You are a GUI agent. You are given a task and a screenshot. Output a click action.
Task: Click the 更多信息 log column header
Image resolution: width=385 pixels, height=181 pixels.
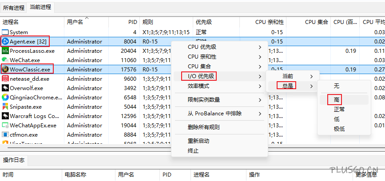point(369,175)
